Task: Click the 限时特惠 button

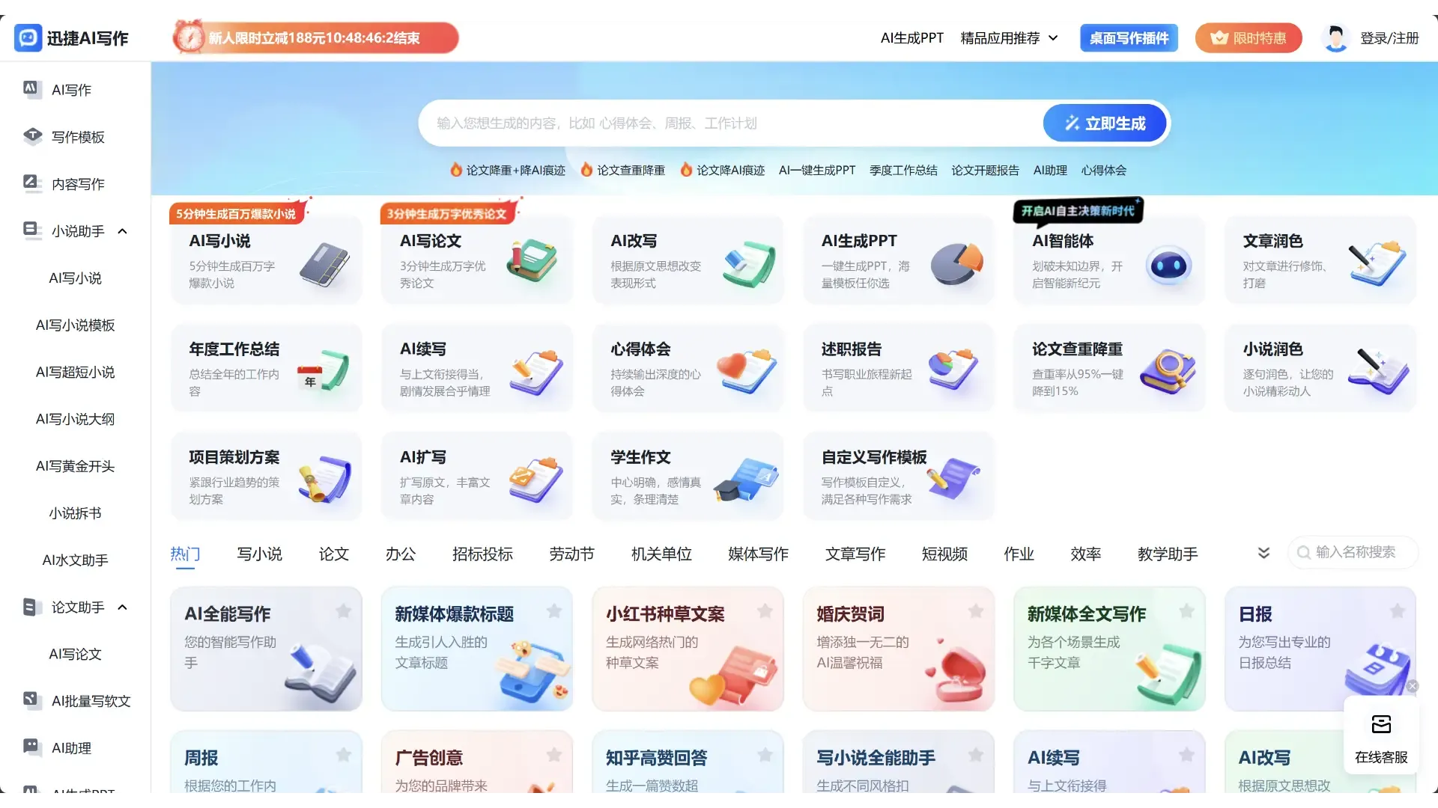Action: [x=1249, y=38]
